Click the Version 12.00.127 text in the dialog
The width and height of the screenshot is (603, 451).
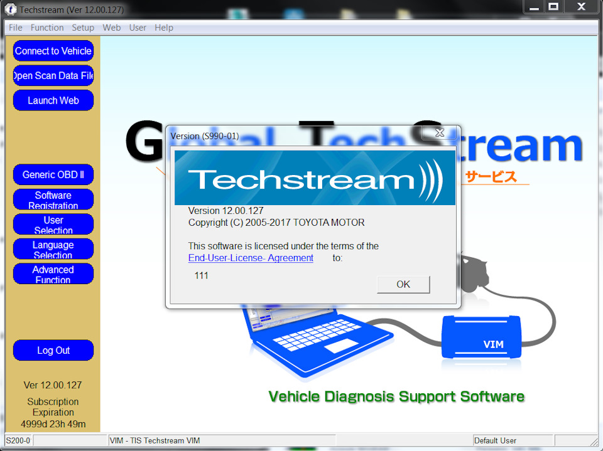click(x=225, y=211)
